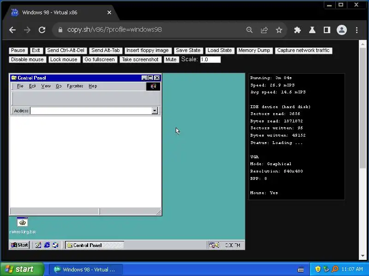Click scrollbar down arrow
This screenshot has width=369, height=276.
(x=363, y=256)
